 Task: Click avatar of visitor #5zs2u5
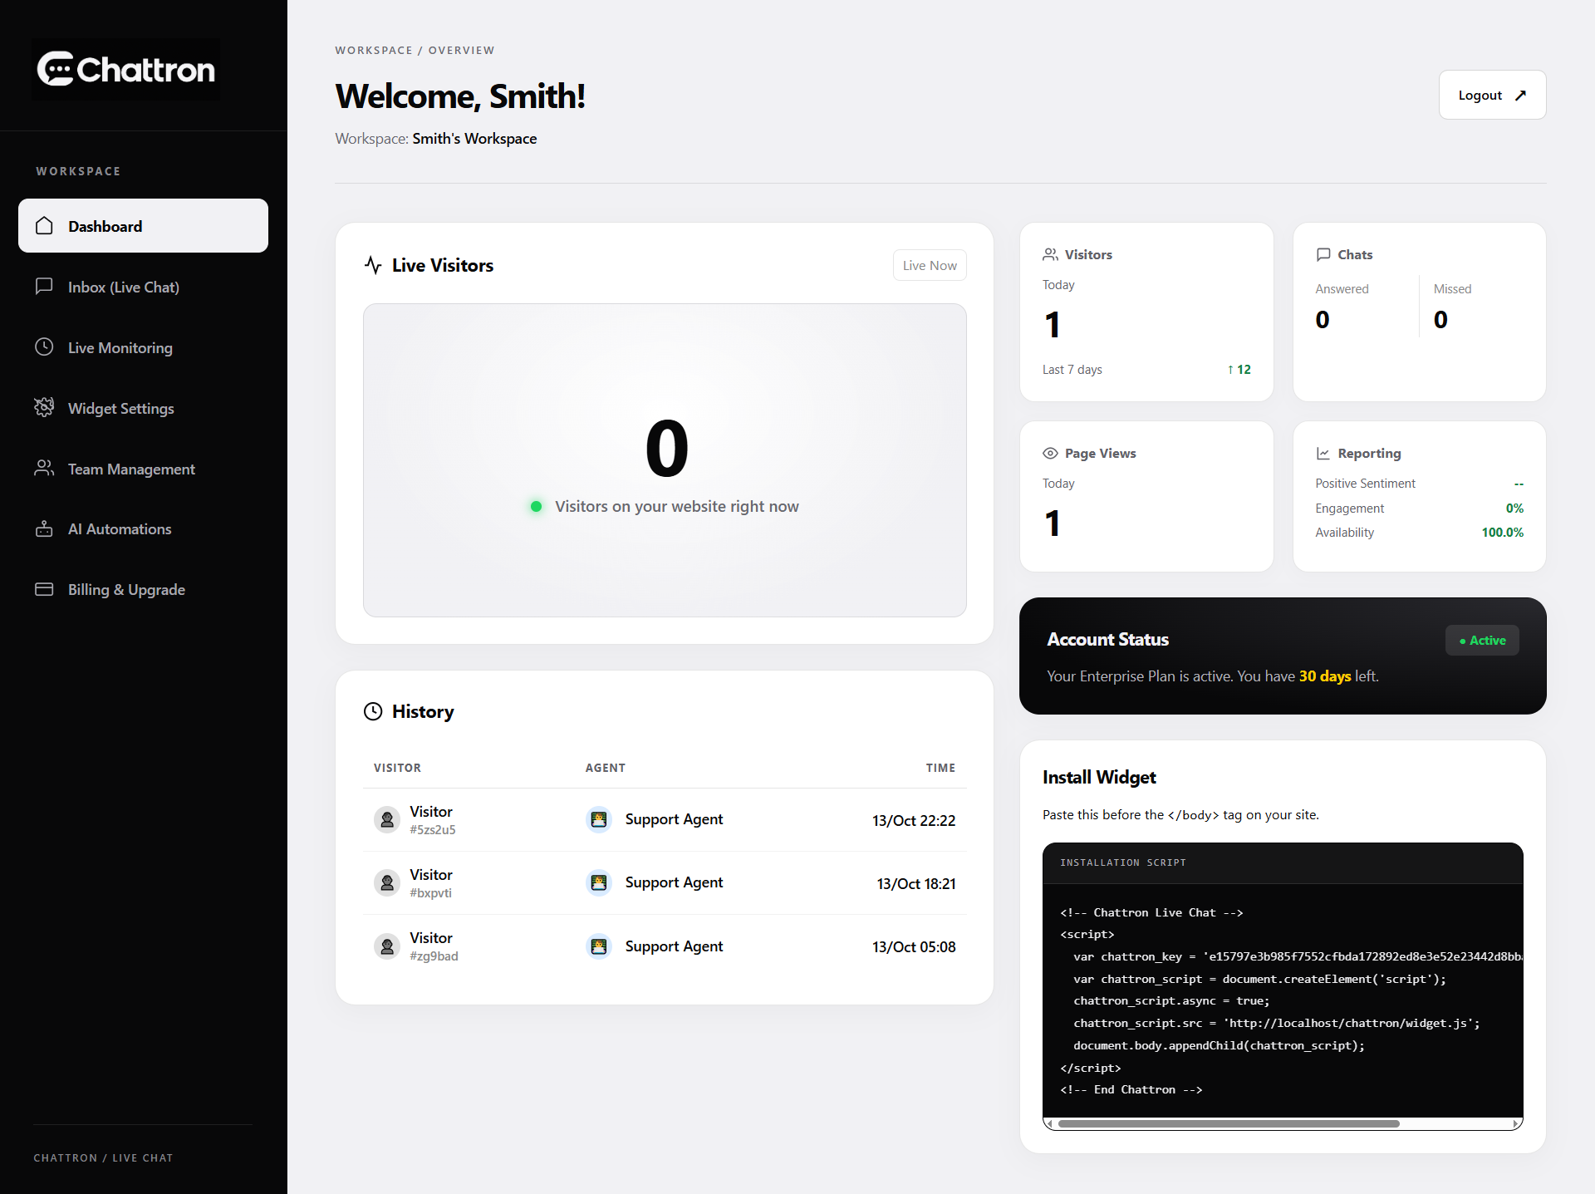(x=387, y=819)
